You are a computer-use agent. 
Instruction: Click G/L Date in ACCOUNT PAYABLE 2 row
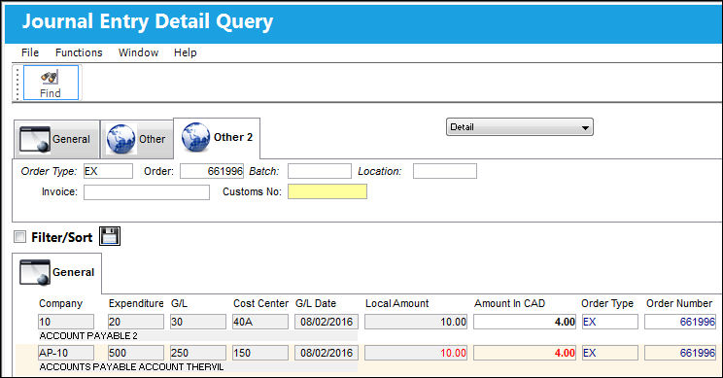(327, 322)
